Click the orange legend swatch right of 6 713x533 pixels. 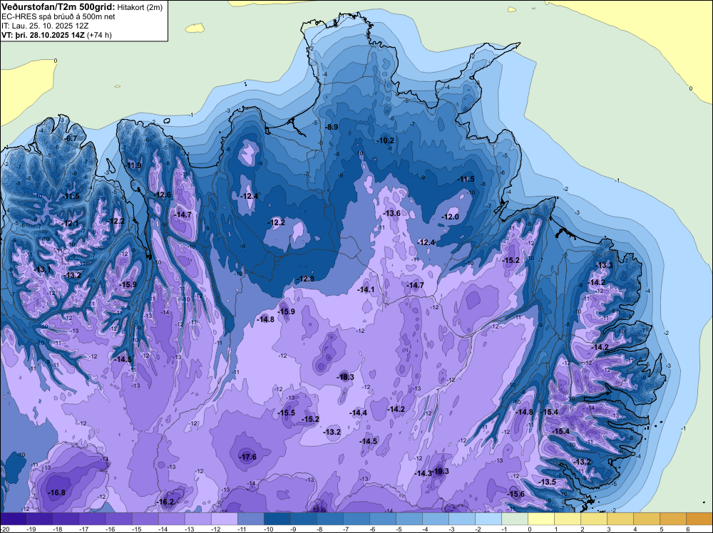coord(699,519)
